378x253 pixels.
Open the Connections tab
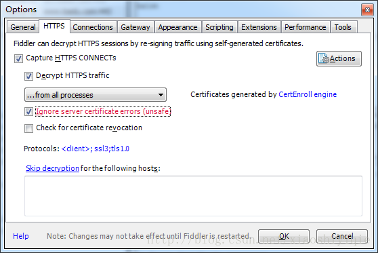click(93, 27)
